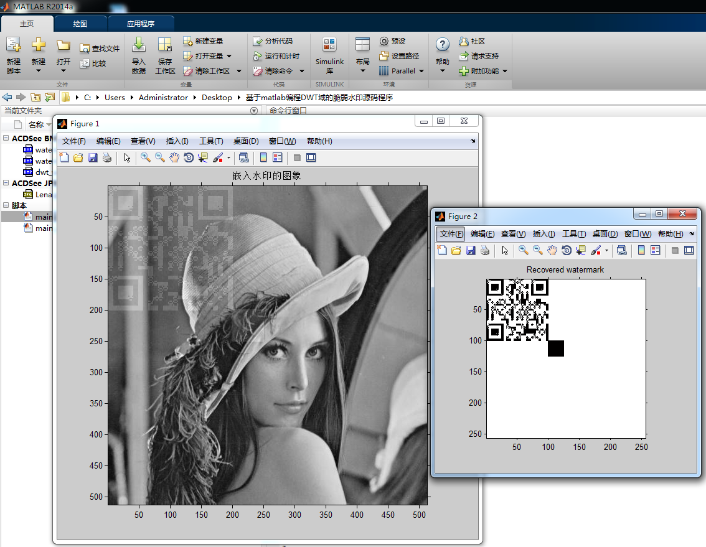Hide Plot Tools in Figure 1
This screenshot has width=706, height=547.
(x=297, y=157)
